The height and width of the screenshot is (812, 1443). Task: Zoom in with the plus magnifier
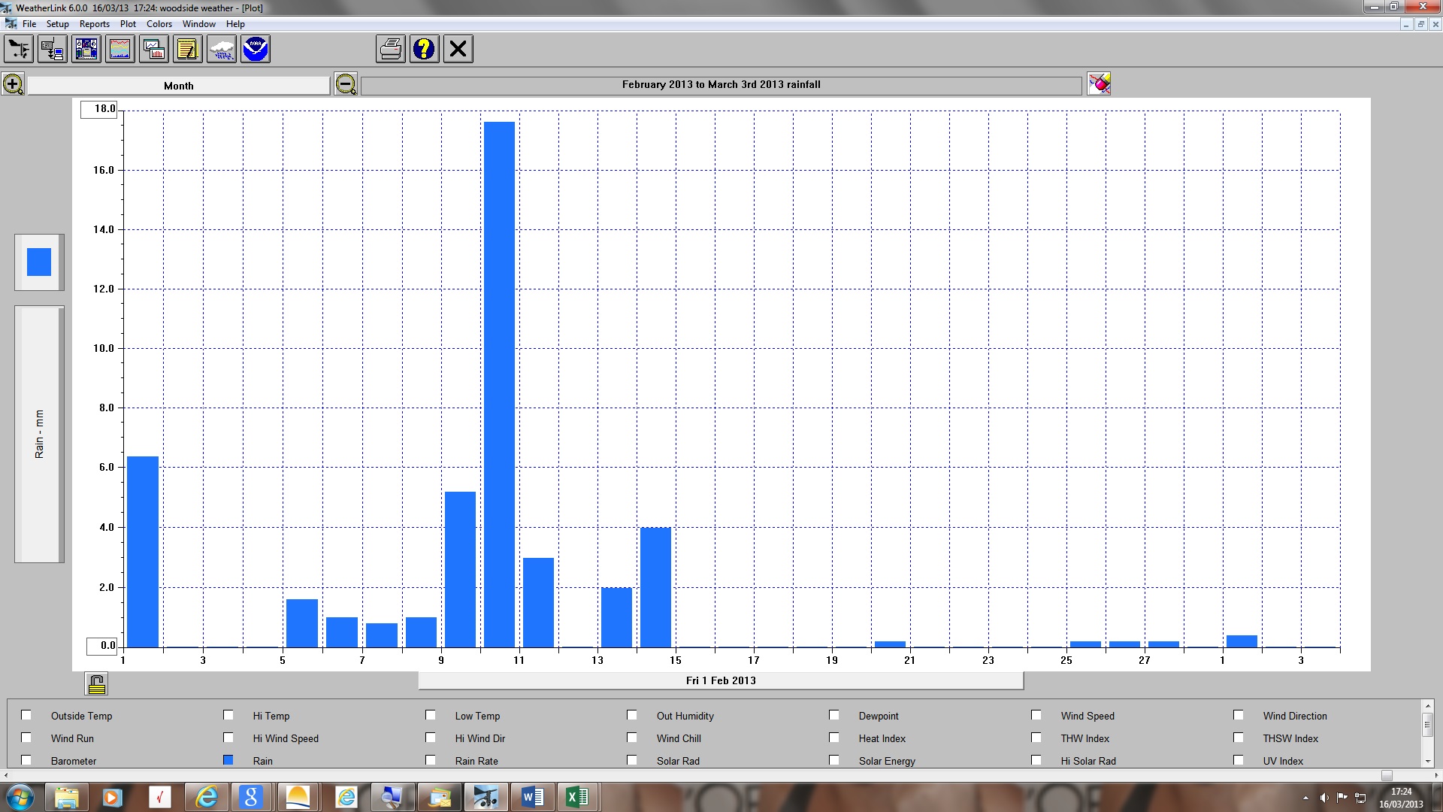(13, 84)
